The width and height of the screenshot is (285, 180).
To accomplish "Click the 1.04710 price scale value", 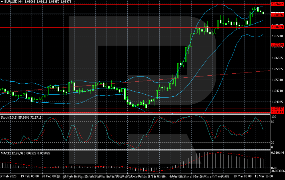I will 277,91.
